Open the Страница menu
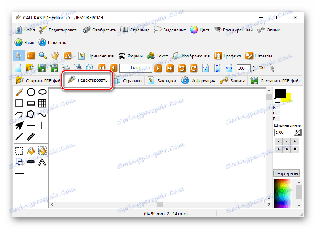 (135, 30)
